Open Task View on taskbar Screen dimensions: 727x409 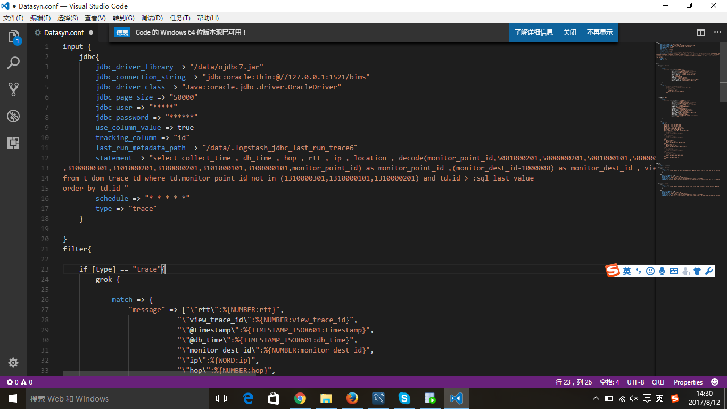click(x=221, y=398)
